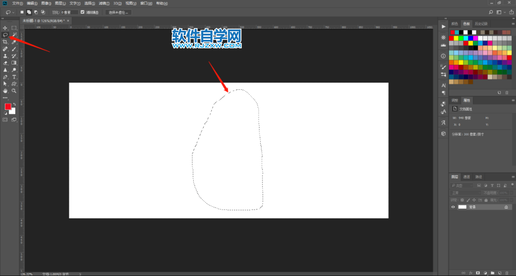Delete layer with Layers panel trash icon
This screenshot has height=276, width=516.
point(506,273)
